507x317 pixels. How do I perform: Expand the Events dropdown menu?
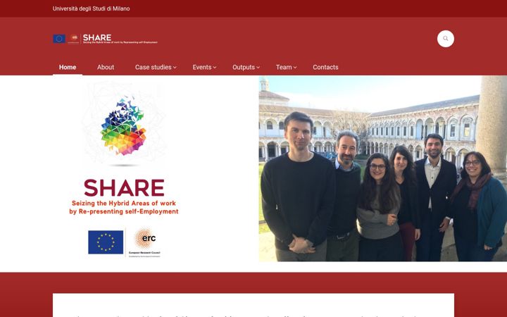click(x=204, y=68)
